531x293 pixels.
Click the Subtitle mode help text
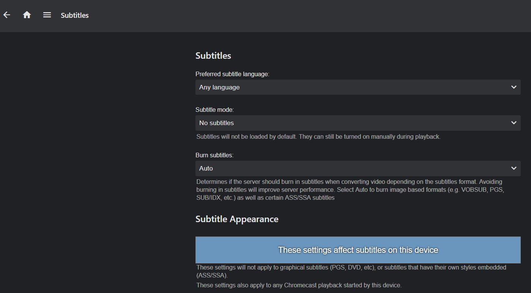[x=318, y=137]
